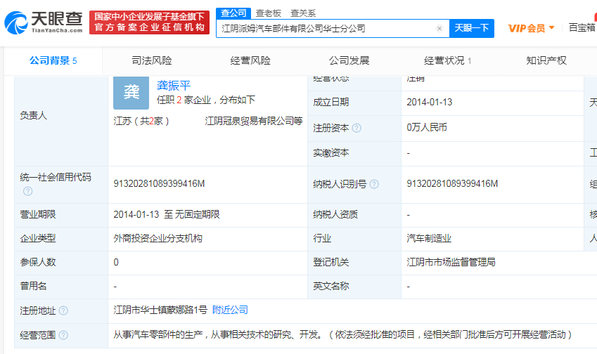Switch to the 查老板 search tab
This screenshot has width=597, height=354.
(x=269, y=13)
